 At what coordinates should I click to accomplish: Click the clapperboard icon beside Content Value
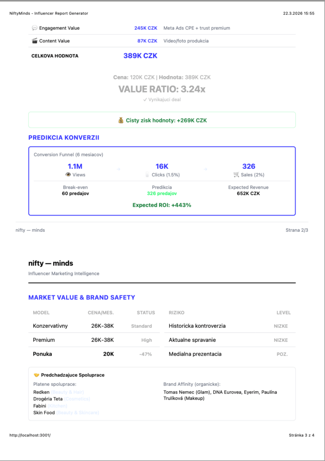coord(34,41)
